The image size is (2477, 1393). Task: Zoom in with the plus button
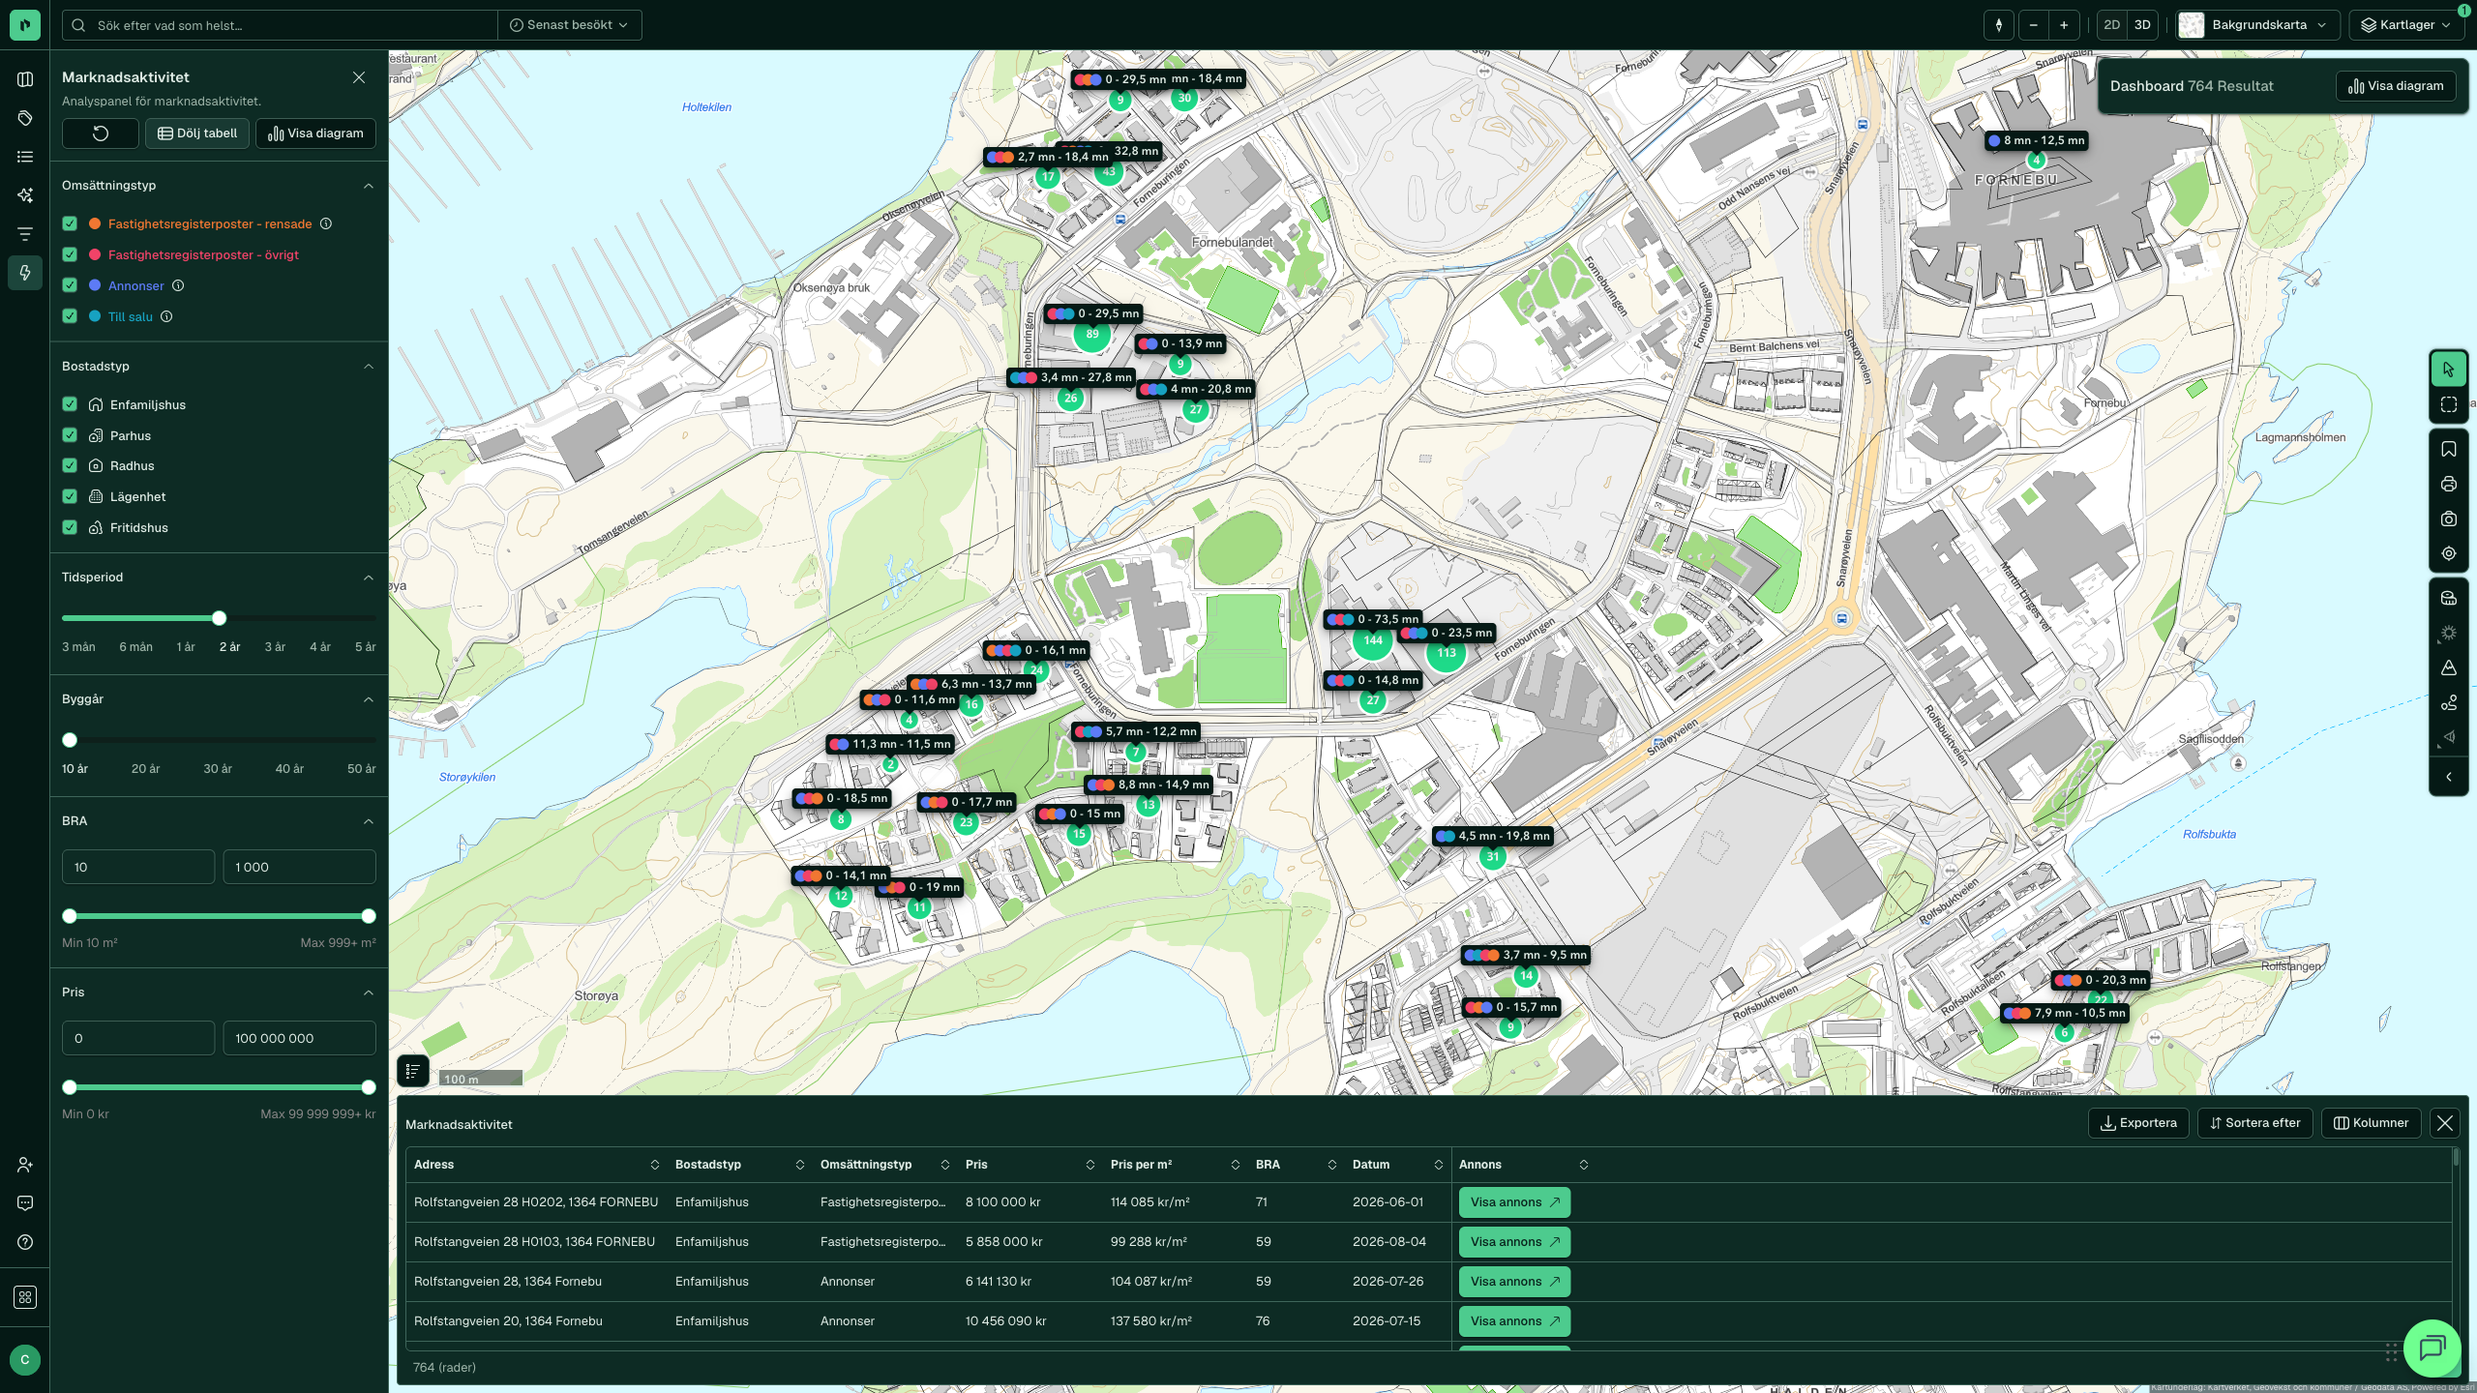click(2064, 25)
